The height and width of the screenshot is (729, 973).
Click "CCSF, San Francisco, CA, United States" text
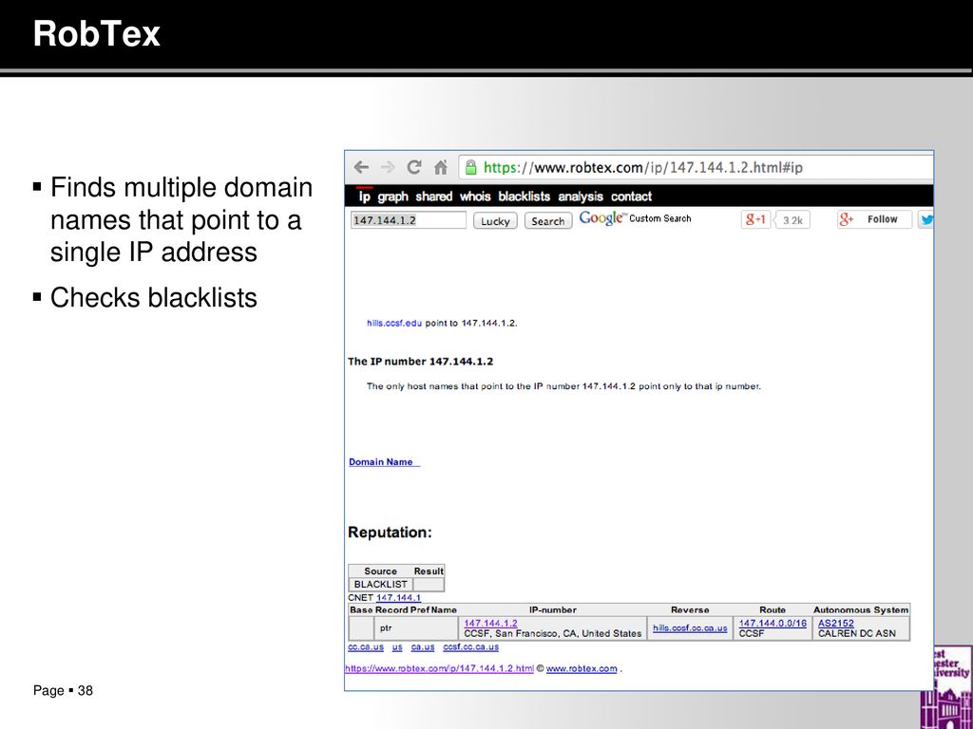553,633
